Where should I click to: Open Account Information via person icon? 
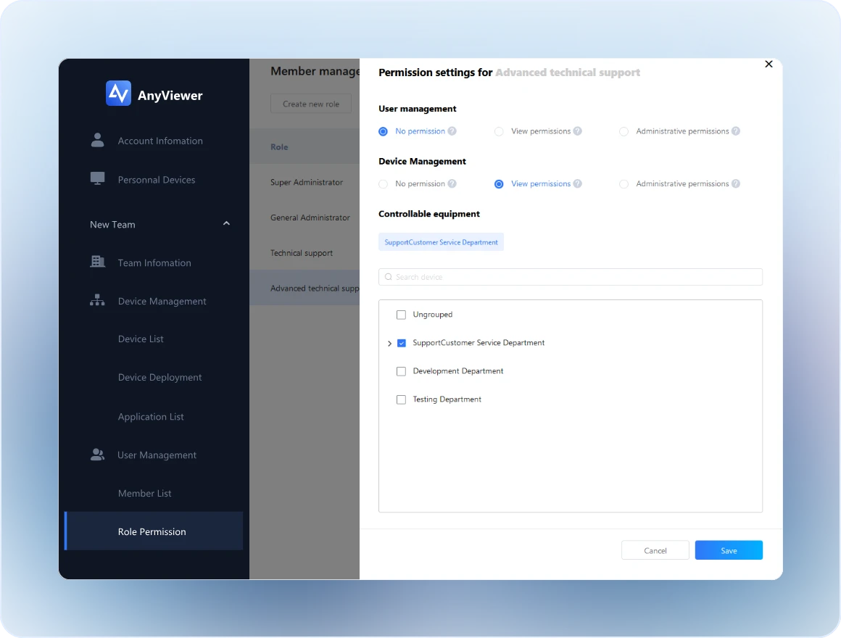97,141
